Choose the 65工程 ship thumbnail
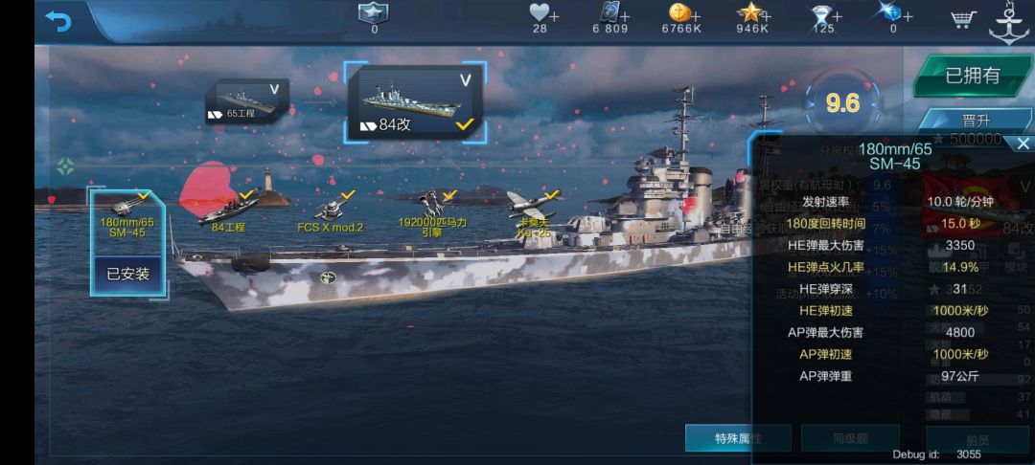 point(247,100)
